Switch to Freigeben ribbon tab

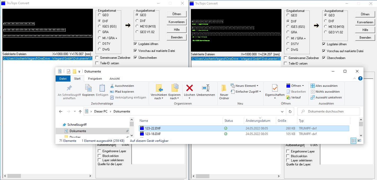pyautogui.click(x=95, y=79)
